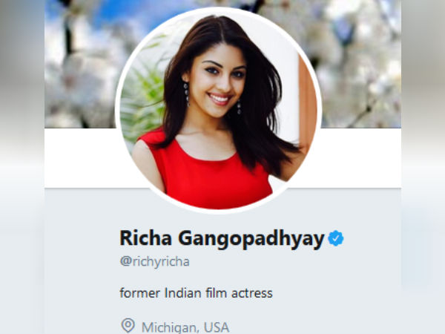Click the bio text former Indian film actress
Screen dimensions: 445x334
click(x=196, y=293)
